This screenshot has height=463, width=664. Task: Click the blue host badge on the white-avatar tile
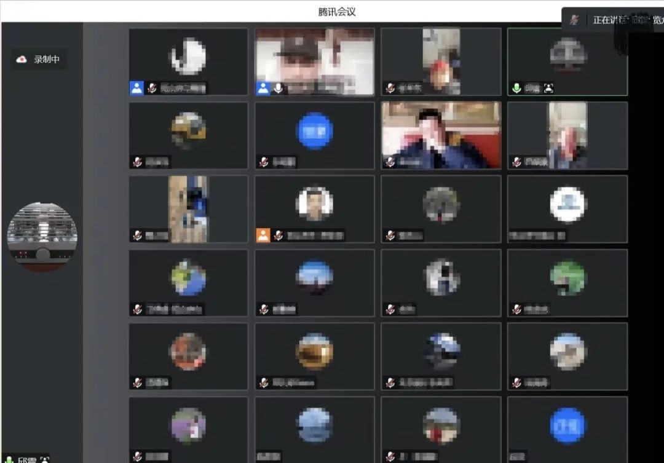pyautogui.click(x=136, y=88)
